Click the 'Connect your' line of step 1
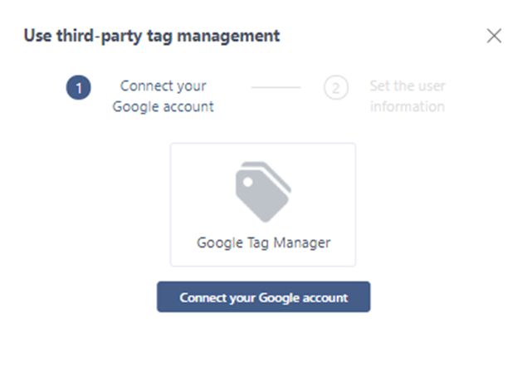 [163, 86]
